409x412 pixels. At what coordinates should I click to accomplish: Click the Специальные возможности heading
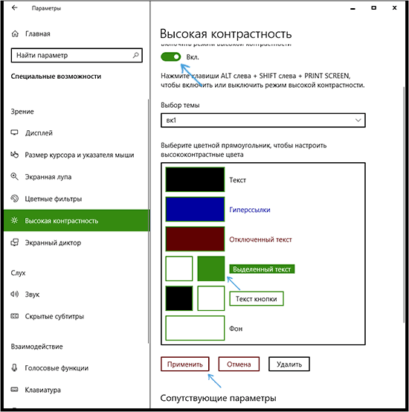[56, 76]
